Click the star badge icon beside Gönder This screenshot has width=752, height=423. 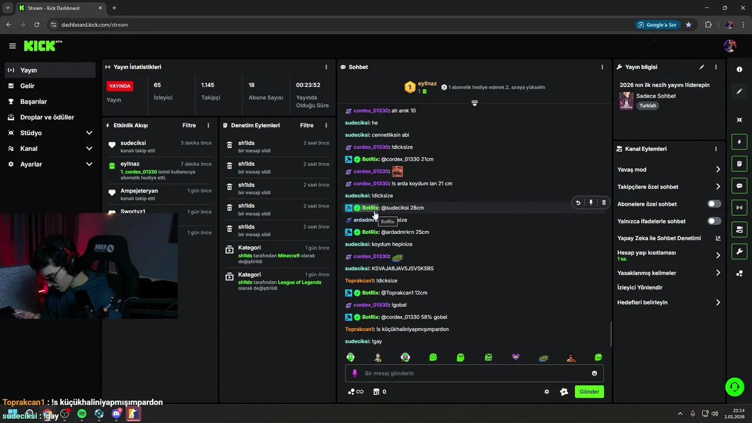tap(564, 392)
